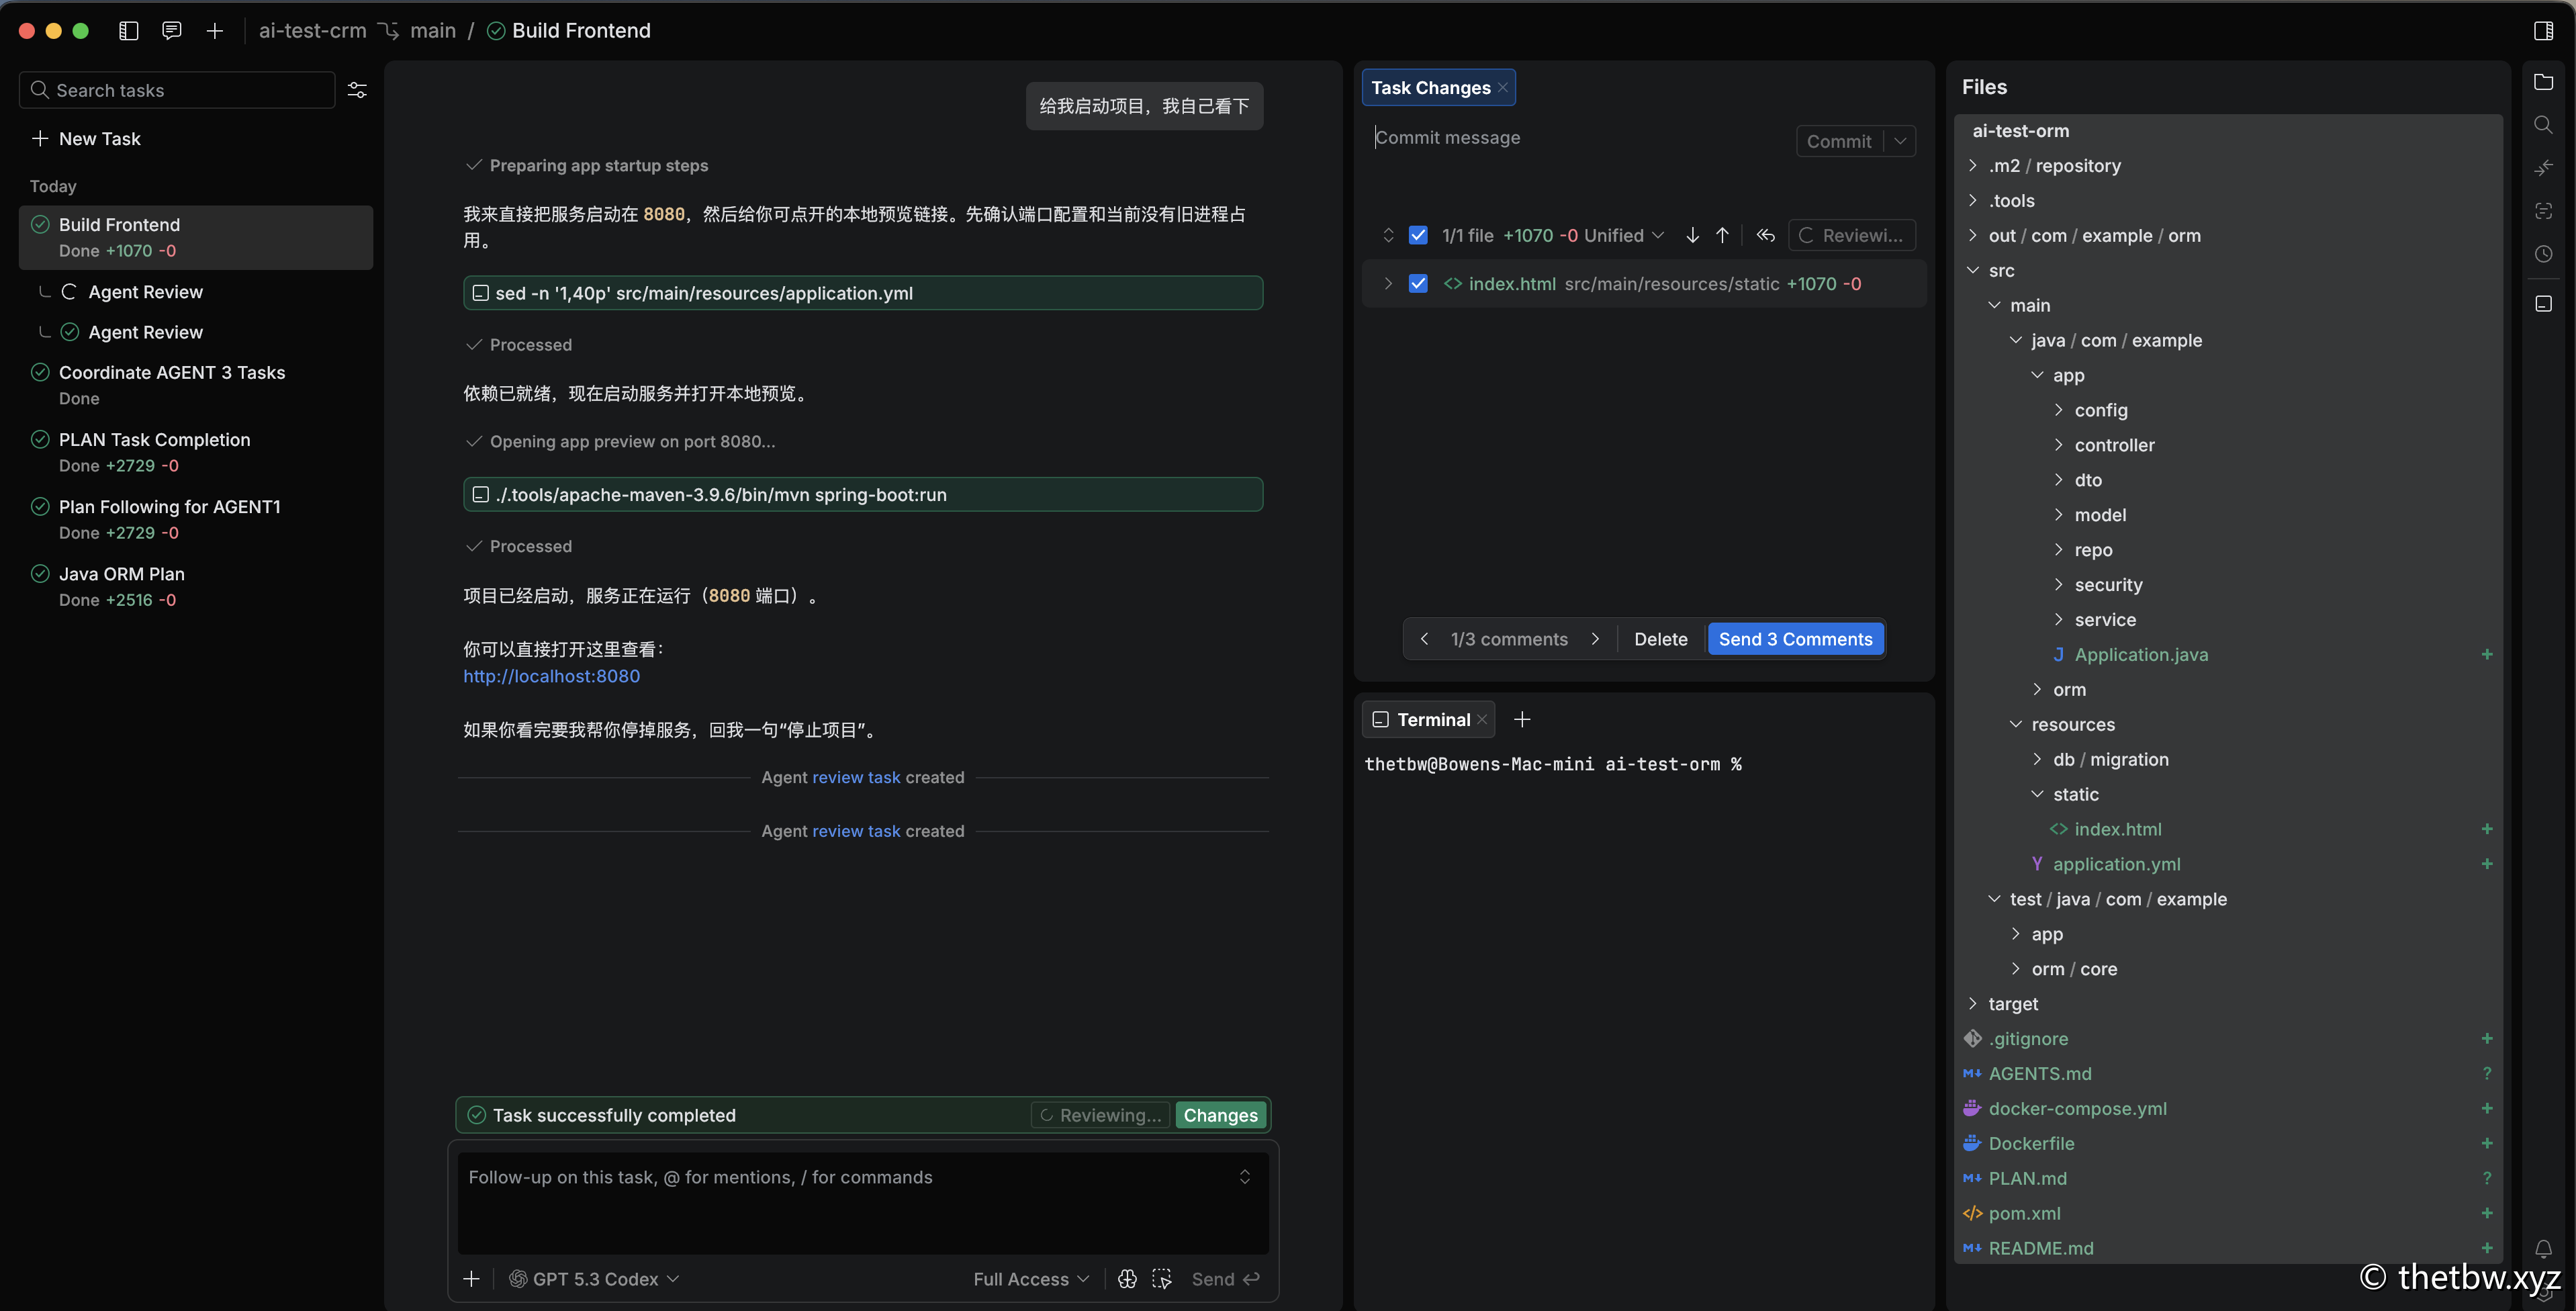Click the task filter settings icon
The image size is (2576, 1311).
[357, 90]
